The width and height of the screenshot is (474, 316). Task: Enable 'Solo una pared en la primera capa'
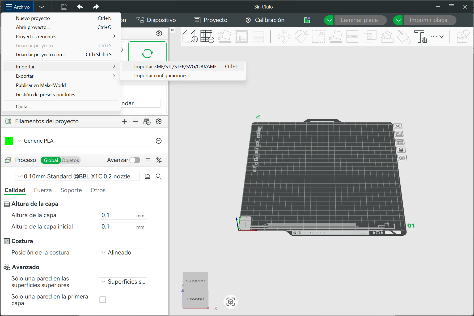tap(103, 299)
